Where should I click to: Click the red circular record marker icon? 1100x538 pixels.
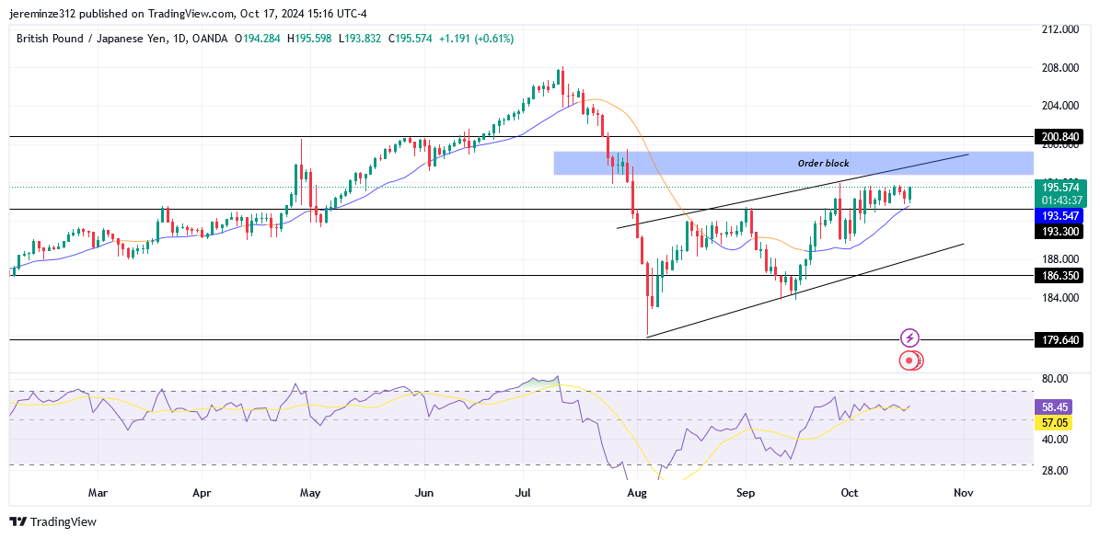click(910, 361)
